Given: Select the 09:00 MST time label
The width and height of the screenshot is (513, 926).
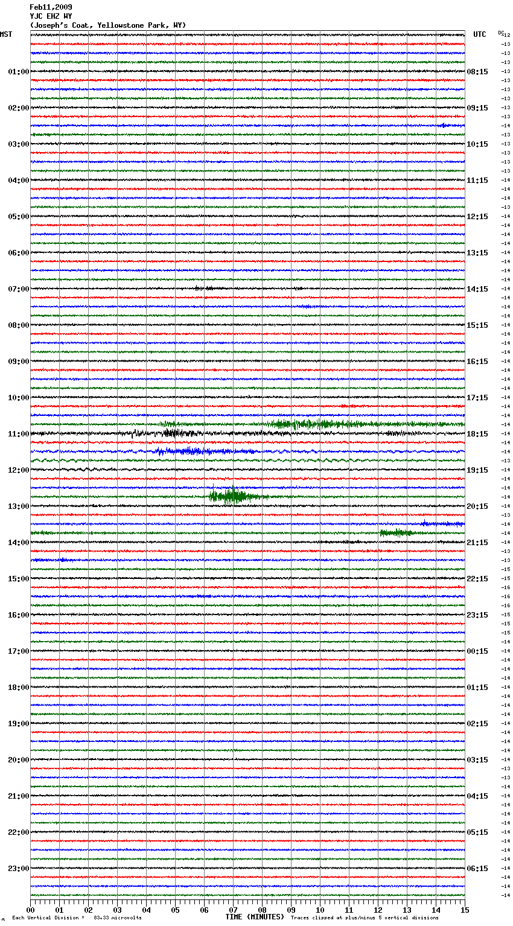Looking at the screenshot, I should (19, 362).
